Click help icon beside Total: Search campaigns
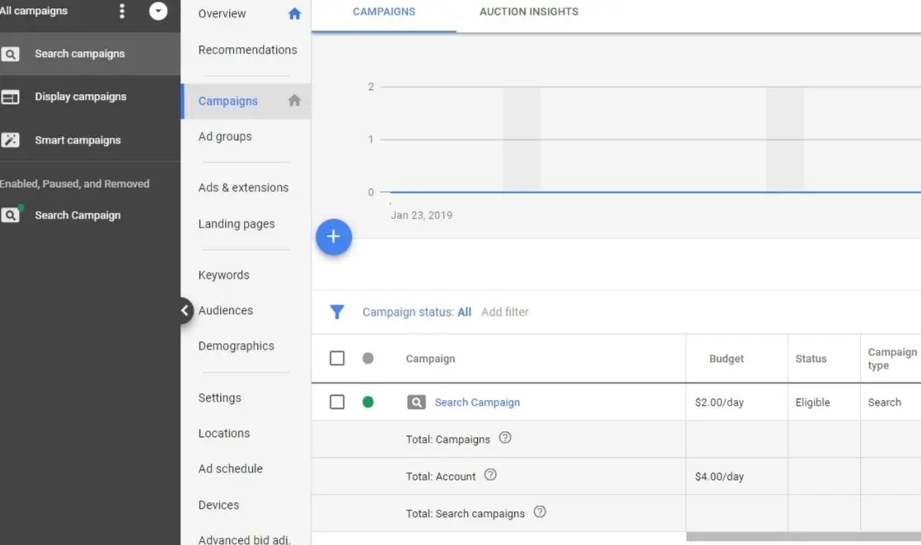This screenshot has height=545, width=921. tap(540, 512)
